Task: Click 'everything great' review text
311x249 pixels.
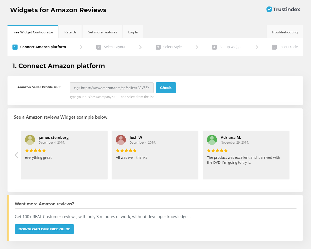Action: [38, 158]
